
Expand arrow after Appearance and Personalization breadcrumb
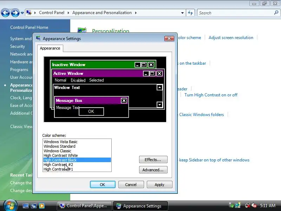(136, 13)
